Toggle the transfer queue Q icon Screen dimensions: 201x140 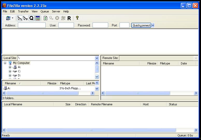(x=31, y=18)
